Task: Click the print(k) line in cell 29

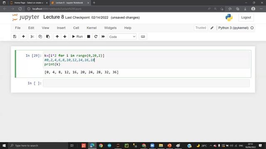Action: 52,65
